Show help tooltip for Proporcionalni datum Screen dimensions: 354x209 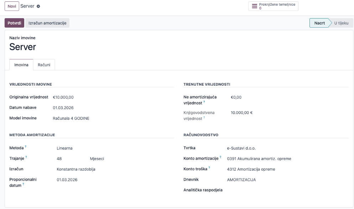coord(23,184)
